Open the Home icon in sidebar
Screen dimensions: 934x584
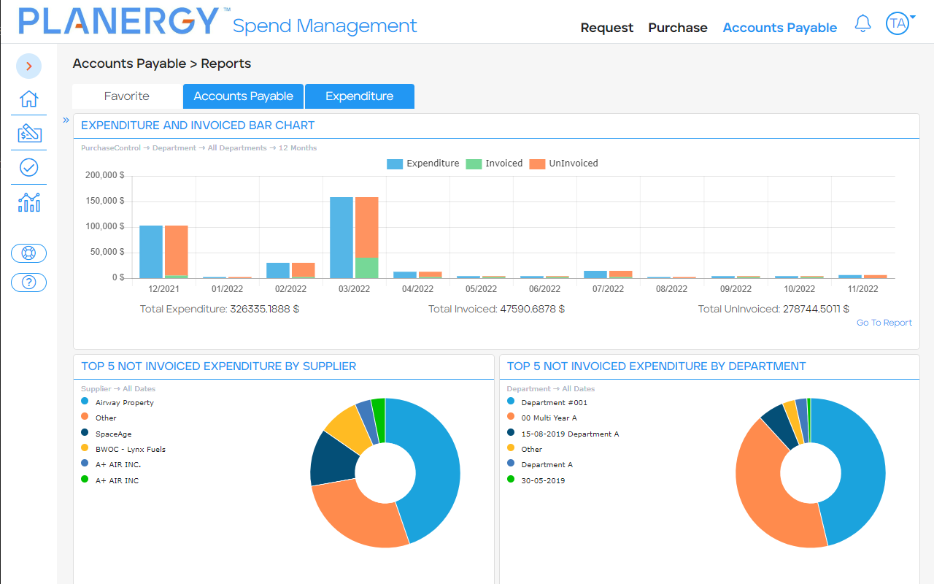(x=28, y=99)
